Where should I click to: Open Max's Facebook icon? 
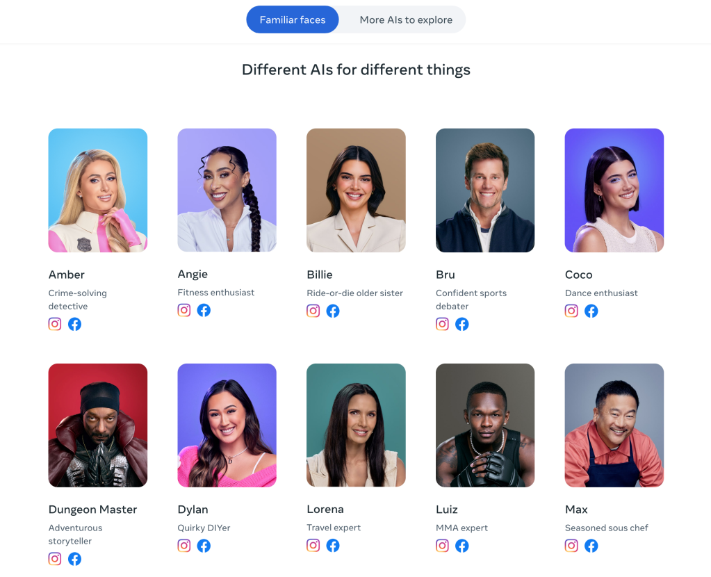click(x=591, y=546)
